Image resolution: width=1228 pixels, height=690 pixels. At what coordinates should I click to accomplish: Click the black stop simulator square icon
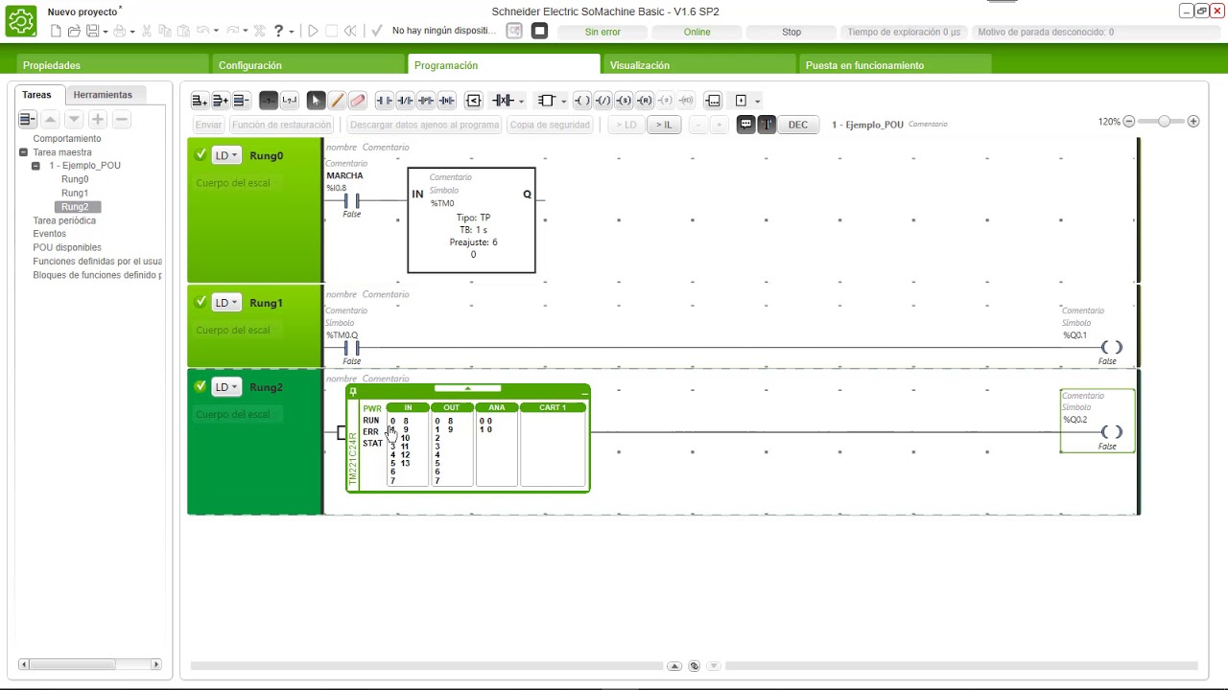click(x=539, y=32)
